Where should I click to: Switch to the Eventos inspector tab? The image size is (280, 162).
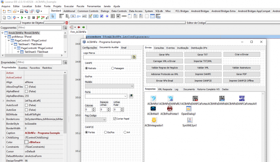23,68
